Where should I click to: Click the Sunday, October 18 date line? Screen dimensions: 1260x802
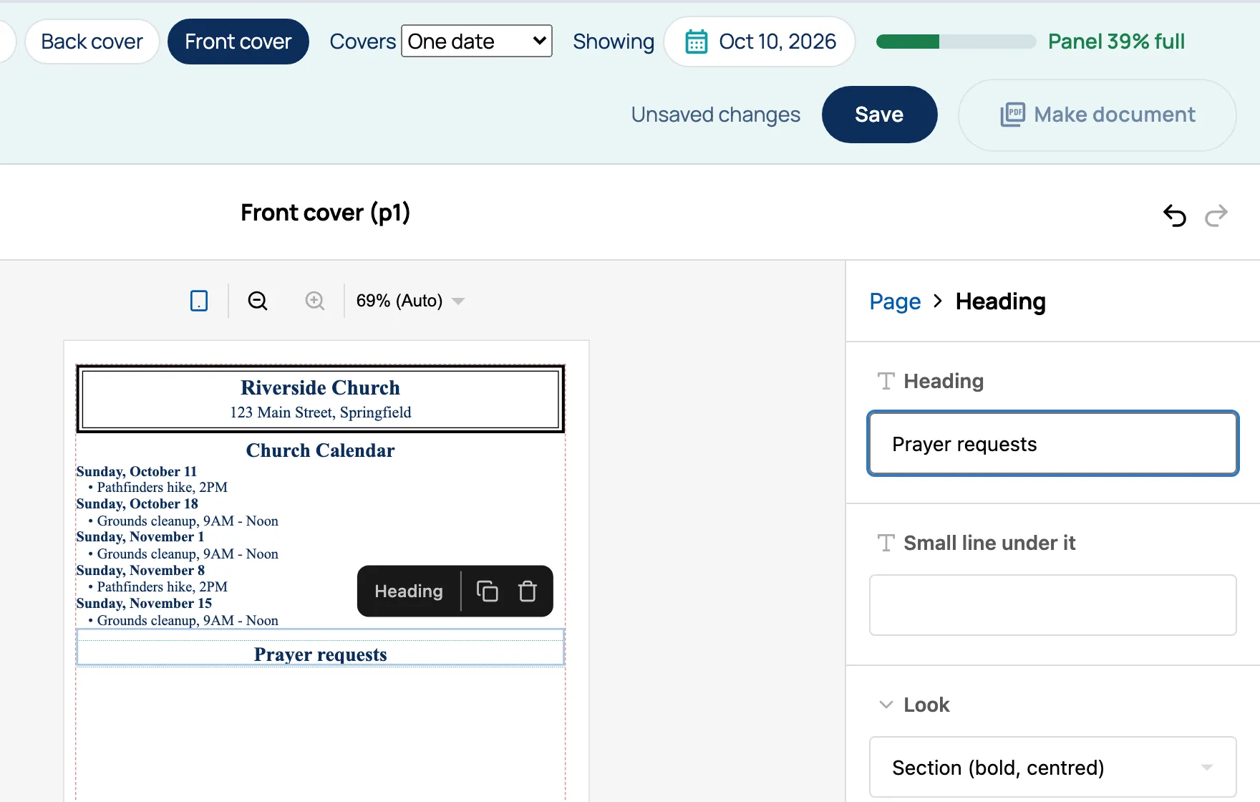[x=137, y=503]
